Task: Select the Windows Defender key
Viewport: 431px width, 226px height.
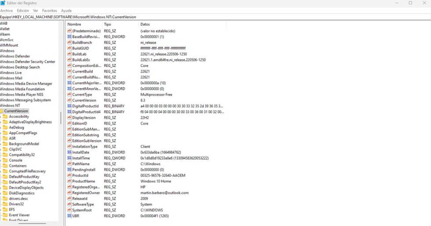Action: [15, 56]
